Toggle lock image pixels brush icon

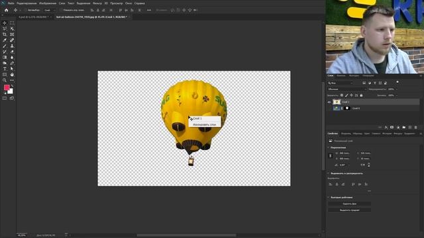346,95
